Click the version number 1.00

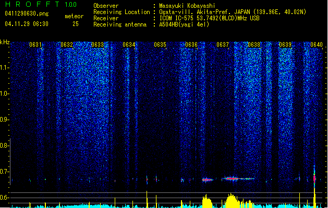[71, 5]
